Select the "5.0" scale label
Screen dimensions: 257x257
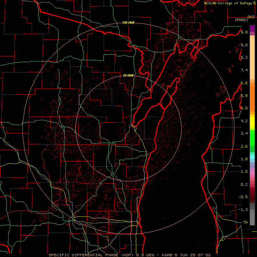[244, 108]
